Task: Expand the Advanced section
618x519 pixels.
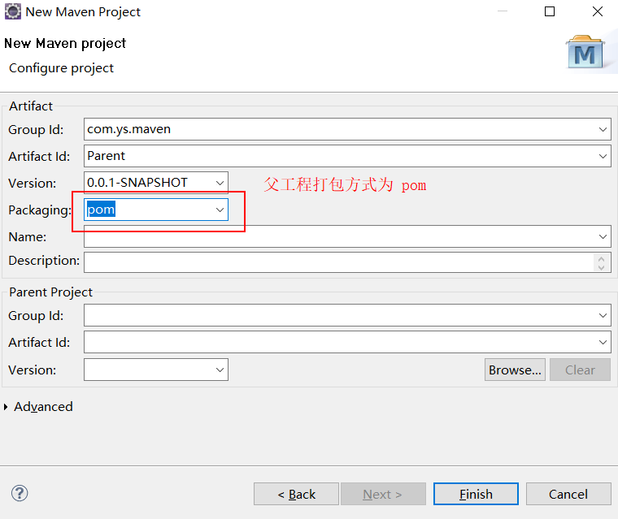Action: coord(6,407)
